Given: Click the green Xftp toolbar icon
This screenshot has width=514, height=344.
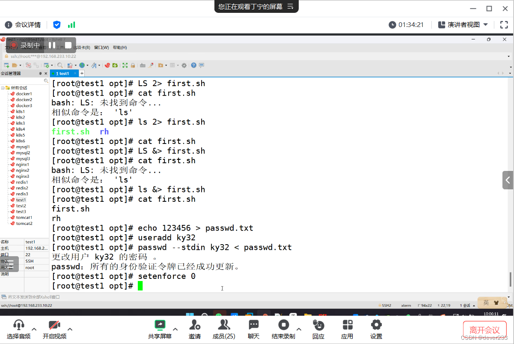Looking at the screenshot, I should click(x=115, y=66).
